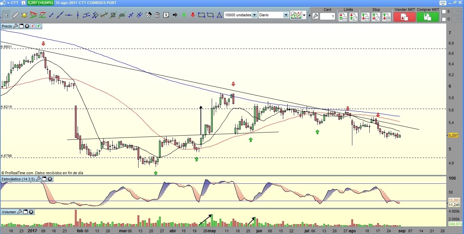Screen dimensions: 464x234
Task: Pick the black right arrow drawing tool
Action: coord(175,15)
